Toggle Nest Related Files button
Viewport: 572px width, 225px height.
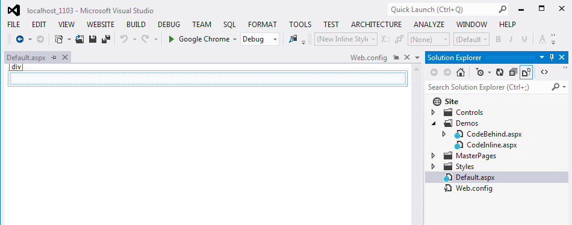pyautogui.click(x=526, y=72)
